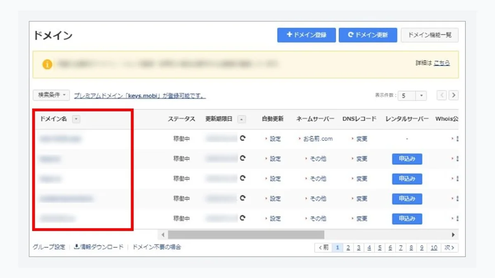Screen dimensions: 495x278
Task: Go to previous page with left chevron
Action: point(442,95)
